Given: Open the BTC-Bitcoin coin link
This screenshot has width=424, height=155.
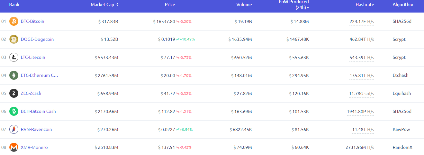Looking at the screenshot, I should pos(32,22).
